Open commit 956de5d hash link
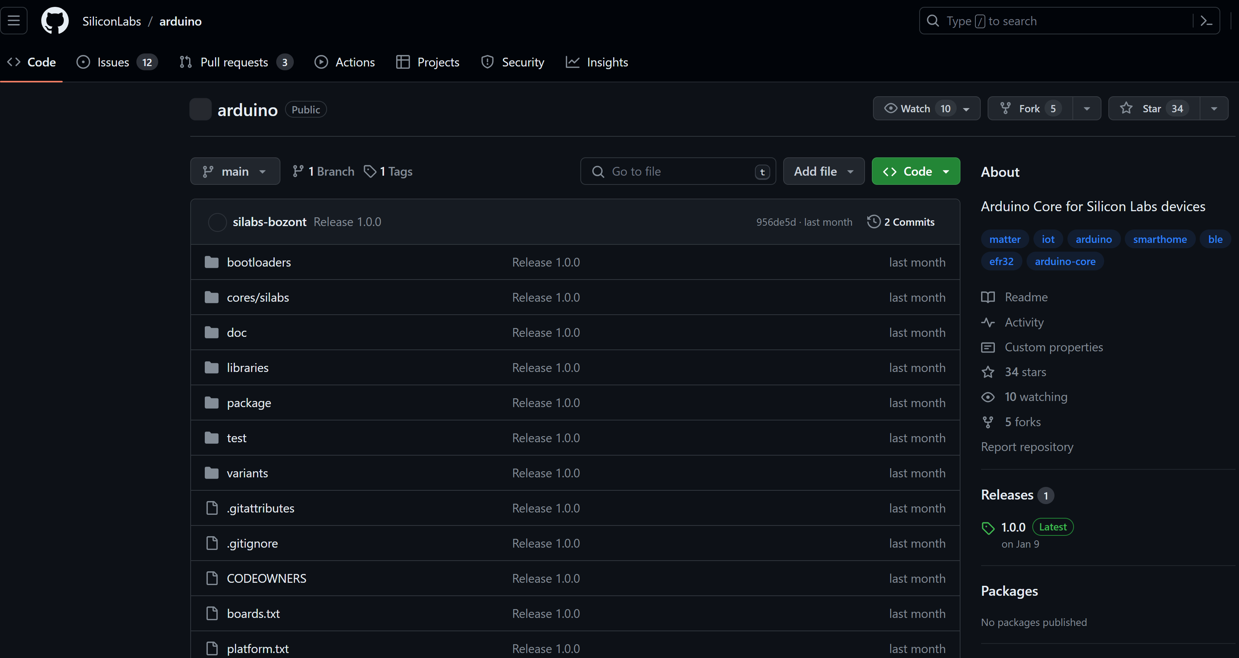Image resolution: width=1239 pixels, height=658 pixels. click(x=776, y=221)
